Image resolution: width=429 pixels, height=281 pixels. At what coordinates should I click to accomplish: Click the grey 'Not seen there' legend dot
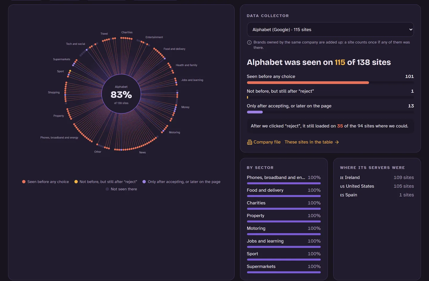107,189
